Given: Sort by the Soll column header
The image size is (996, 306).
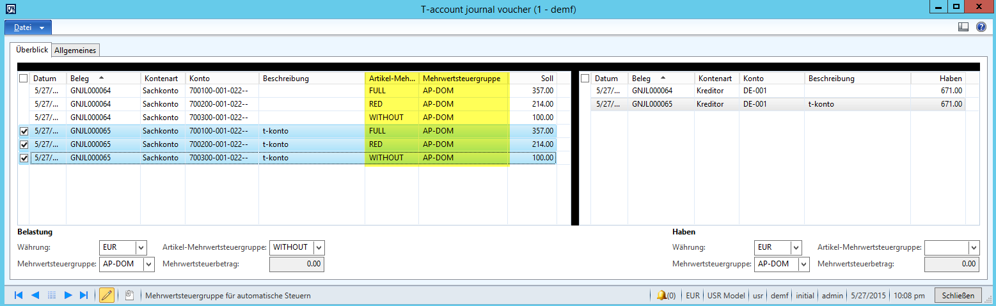Looking at the screenshot, I should click(532, 78).
